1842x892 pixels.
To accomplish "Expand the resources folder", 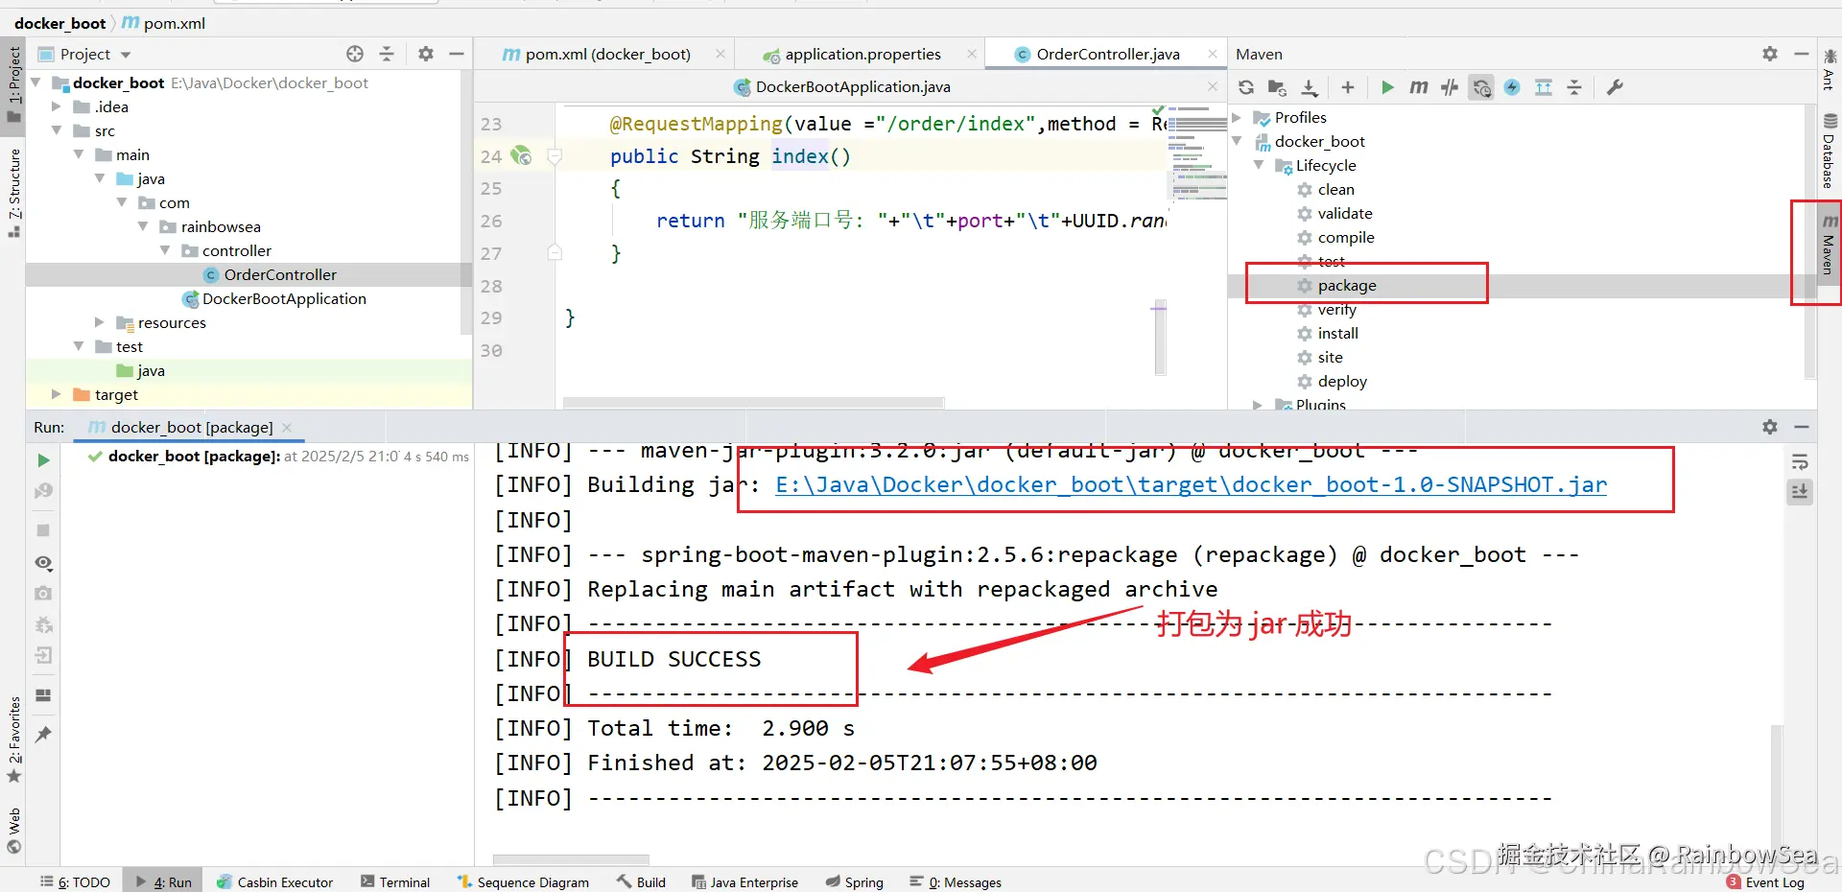I will click(x=100, y=322).
